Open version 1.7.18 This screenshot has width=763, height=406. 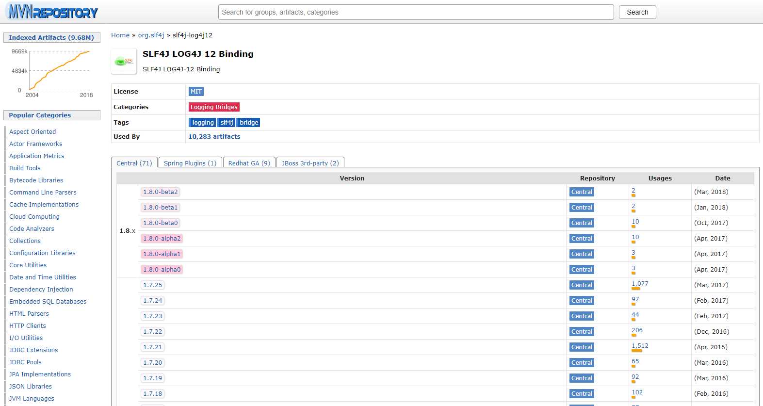pyautogui.click(x=153, y=394)
